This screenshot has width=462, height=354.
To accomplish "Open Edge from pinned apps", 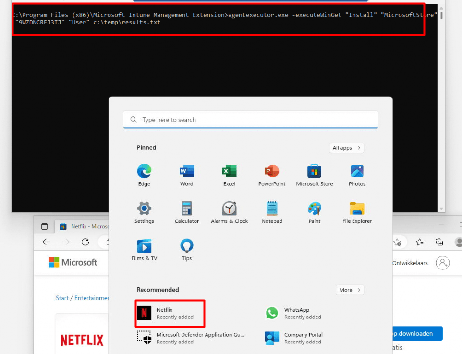I will point(144,175).
